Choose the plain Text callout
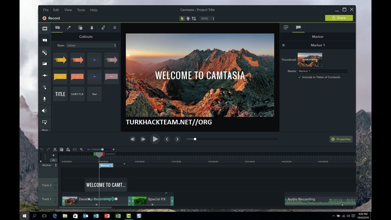Screen dimensions: 391x220 (x=94, y=94)
